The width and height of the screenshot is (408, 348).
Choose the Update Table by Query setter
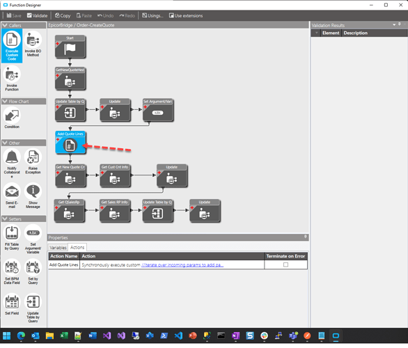point(33,308)
